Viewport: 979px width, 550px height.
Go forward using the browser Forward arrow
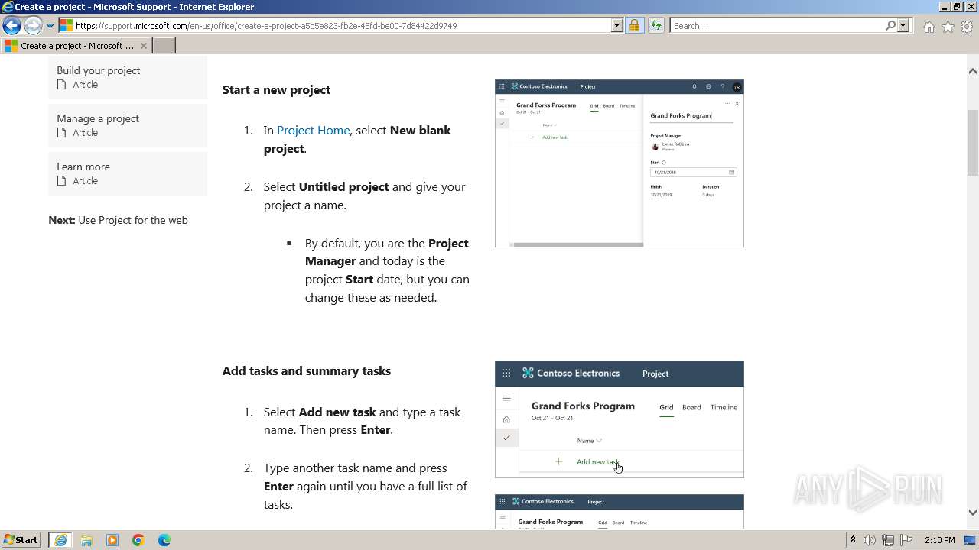tap(32, 25)
